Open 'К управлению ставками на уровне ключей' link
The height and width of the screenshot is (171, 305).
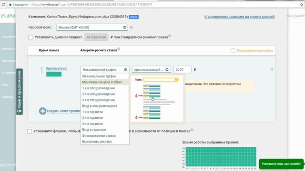tap(239, 17)
